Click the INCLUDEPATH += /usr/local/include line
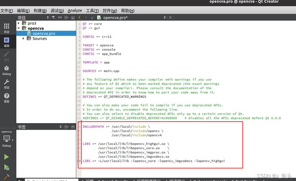The width and height of the screenshot is (296, 181). [x=116, y=127]
